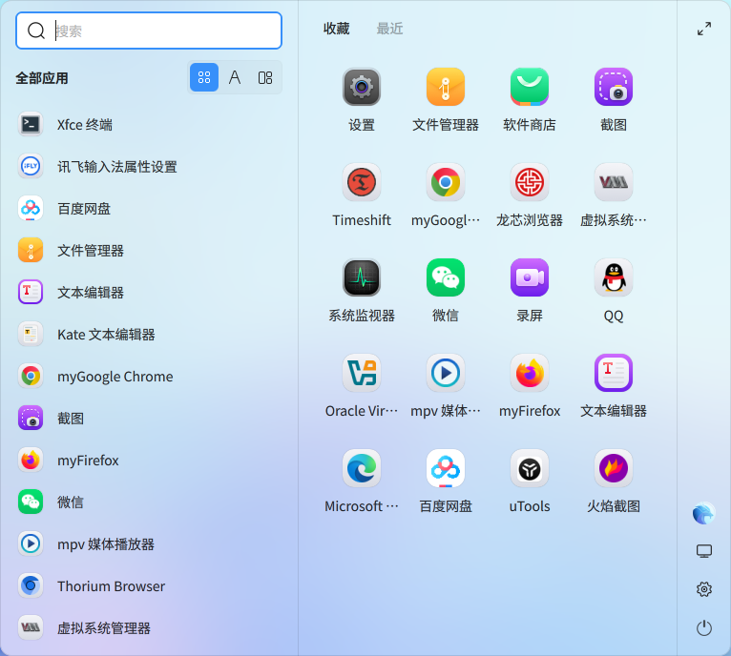This screenshot has height=656, width=731.
Task: Switch to category layout view
Action: click(x=265, y=77)
